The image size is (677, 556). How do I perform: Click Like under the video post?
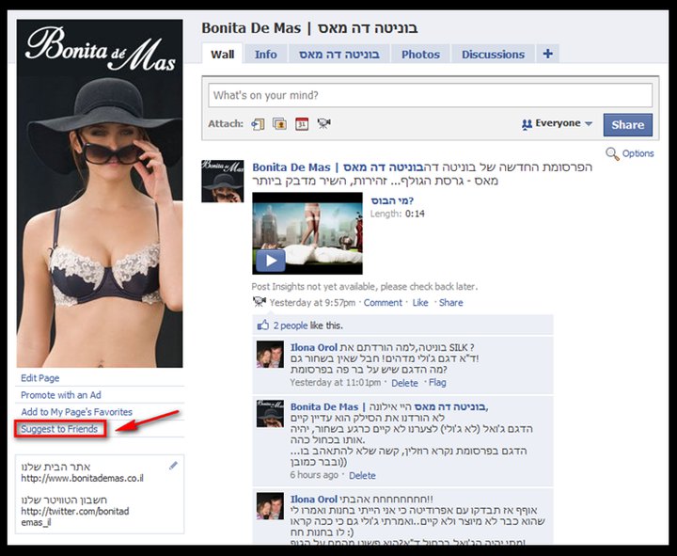(420, 303)
